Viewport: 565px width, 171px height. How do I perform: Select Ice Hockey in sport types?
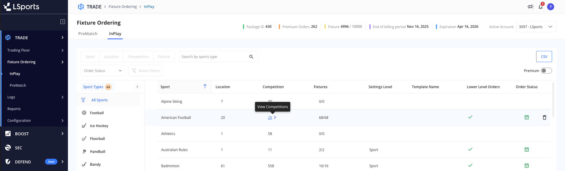(x=99, y=126)
